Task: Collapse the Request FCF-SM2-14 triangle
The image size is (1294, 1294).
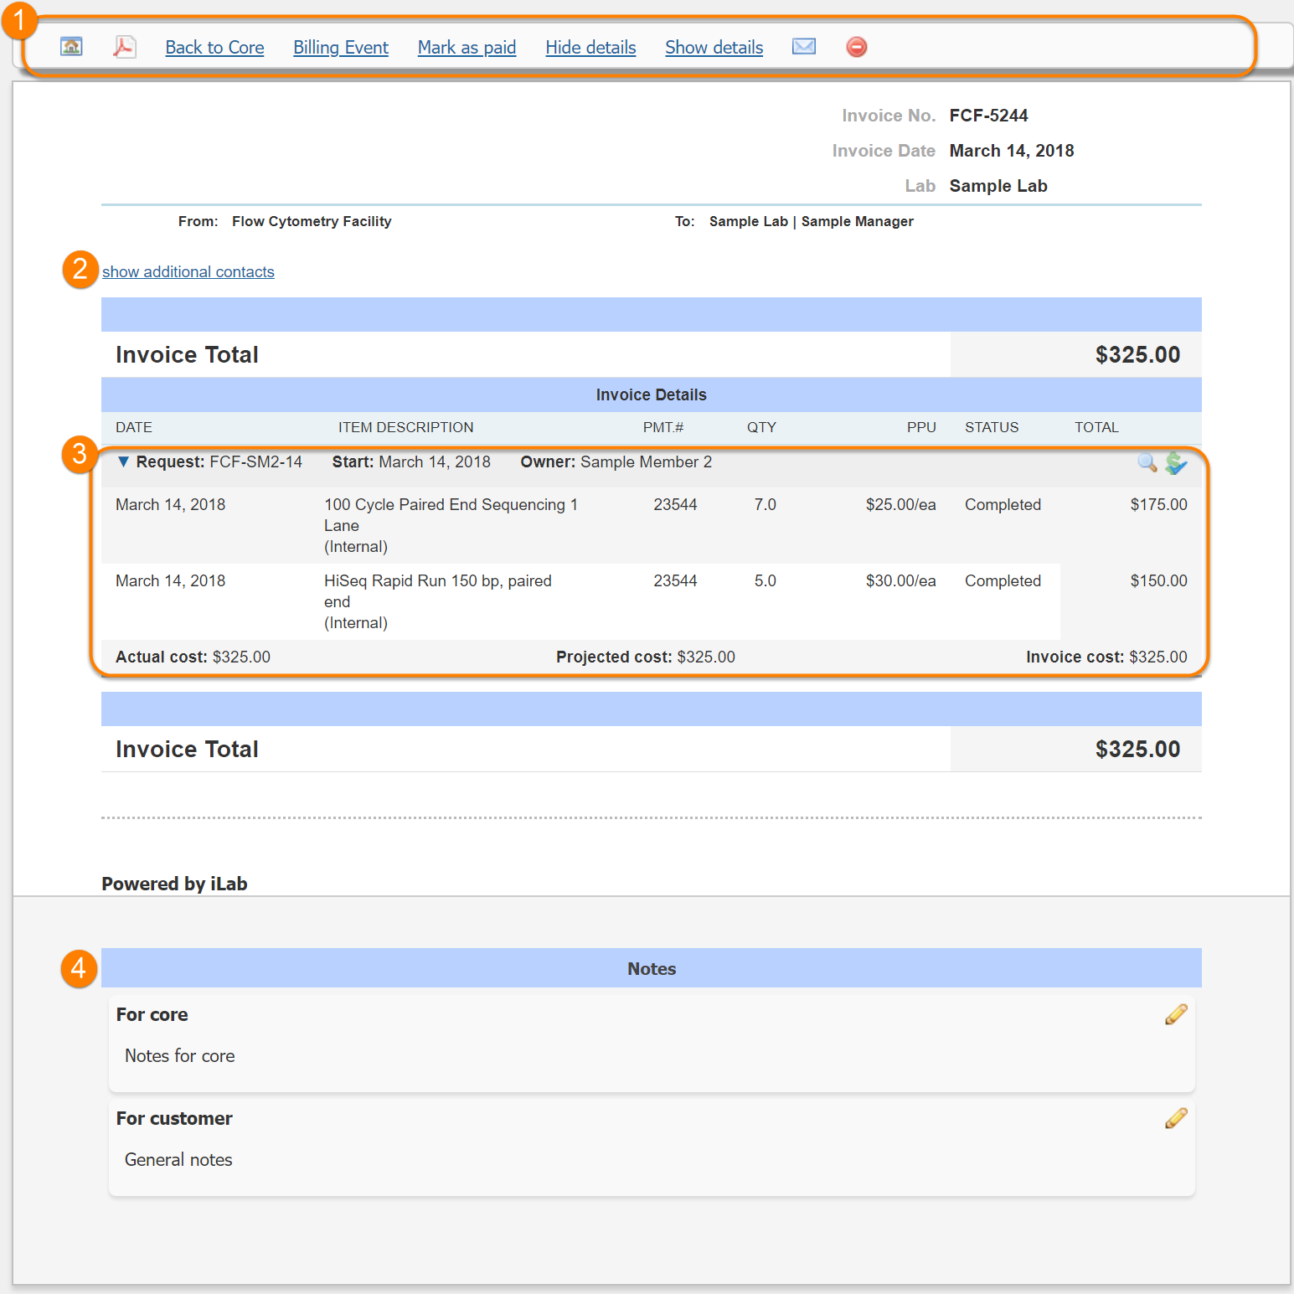Action: tap(123, 462)
